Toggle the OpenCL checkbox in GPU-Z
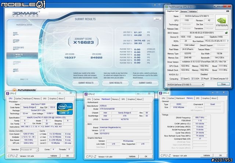 (182, 79)
